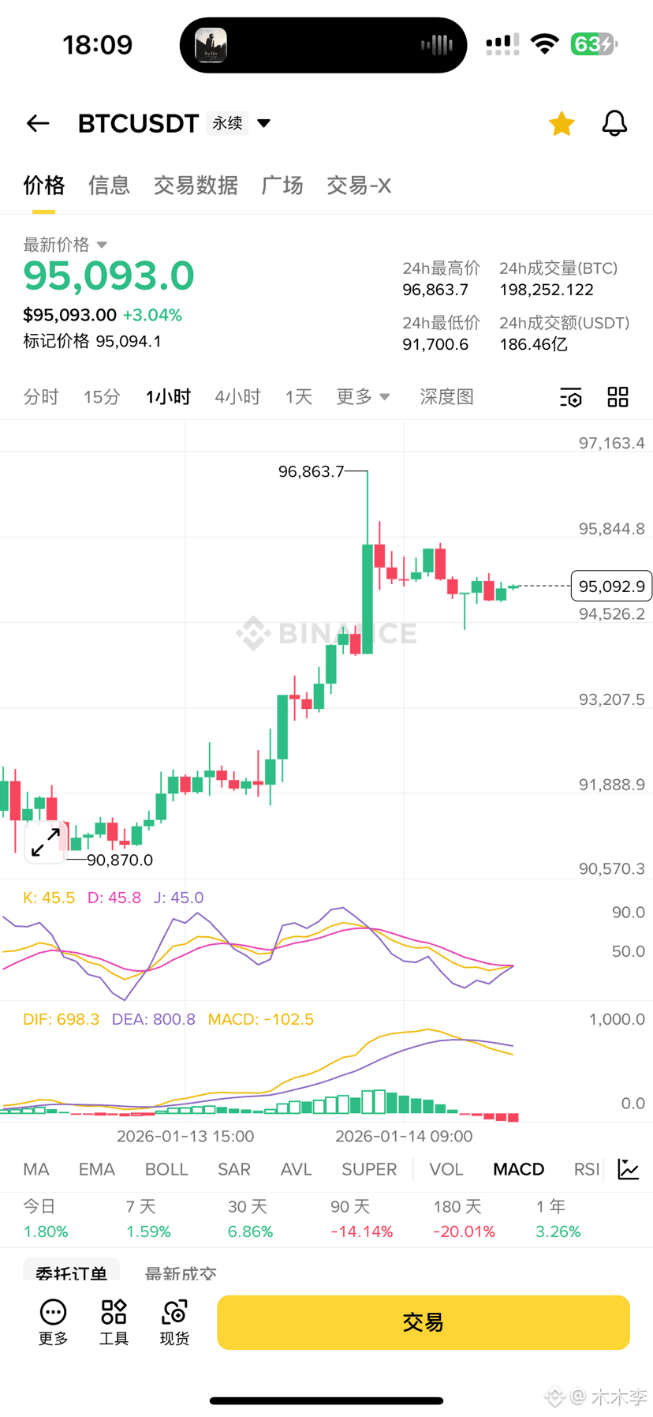
Task: Toggle the AVL indicator
Action: [297, 1169]
